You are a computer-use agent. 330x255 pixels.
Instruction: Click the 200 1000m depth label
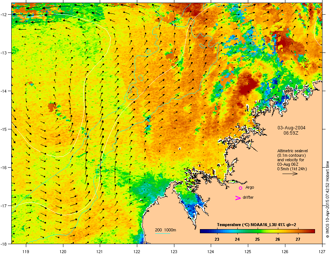166,230
